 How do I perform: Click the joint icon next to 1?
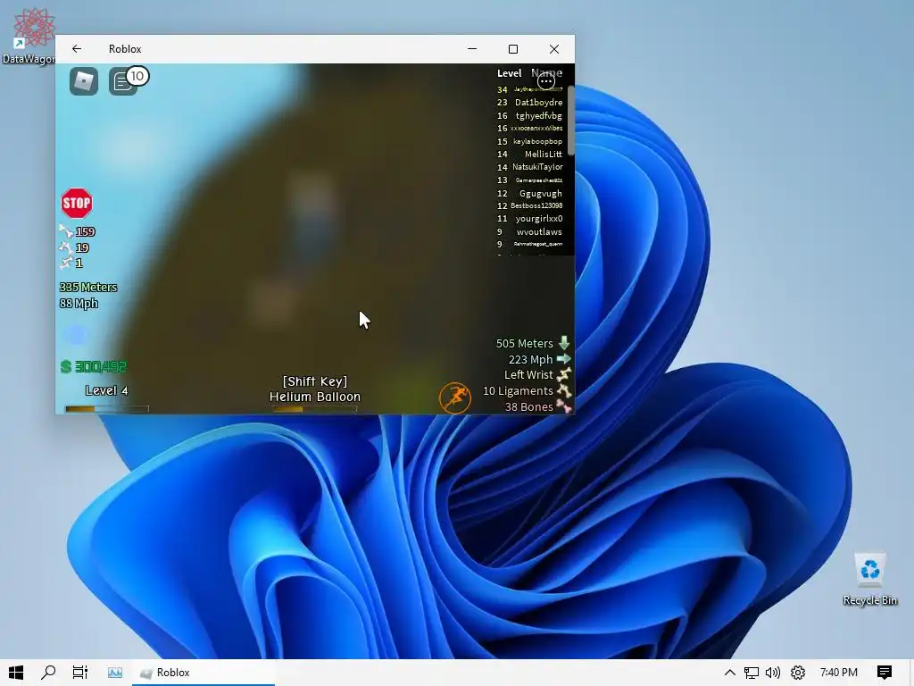(x=66, y=263)
